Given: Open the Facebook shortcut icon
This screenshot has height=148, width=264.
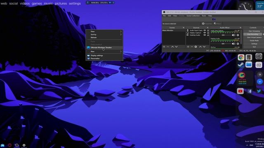Looking at the screenshot, I should [250, 91].
